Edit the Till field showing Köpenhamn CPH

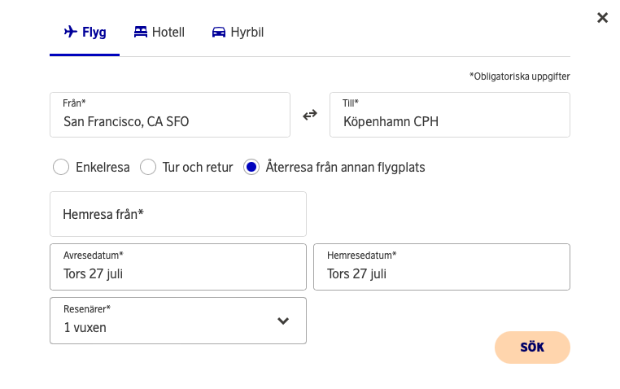click(449, 115)
